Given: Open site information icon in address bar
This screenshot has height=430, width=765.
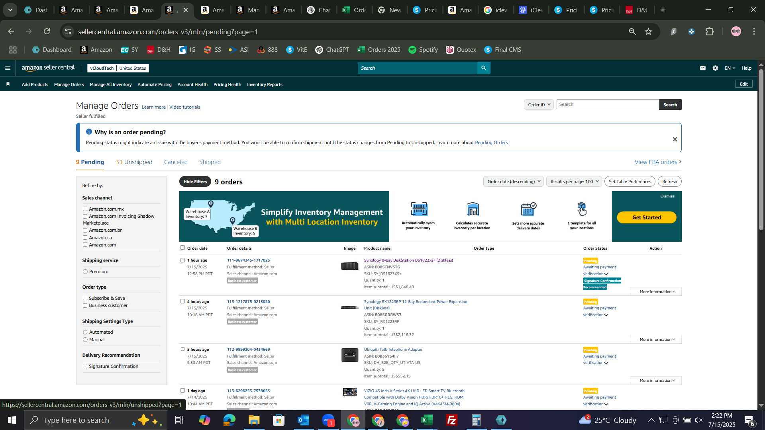Looking at the screenshot, I should pyautogui.click(x=68, y=31).
